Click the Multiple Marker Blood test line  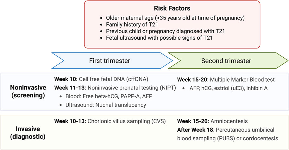click(x=226, y=79)
